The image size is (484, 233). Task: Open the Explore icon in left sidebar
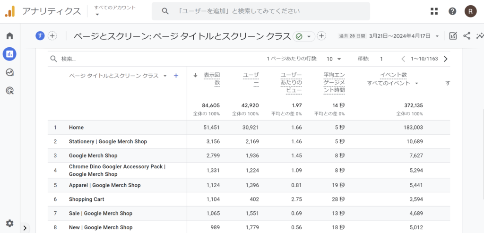pos(9,72)
